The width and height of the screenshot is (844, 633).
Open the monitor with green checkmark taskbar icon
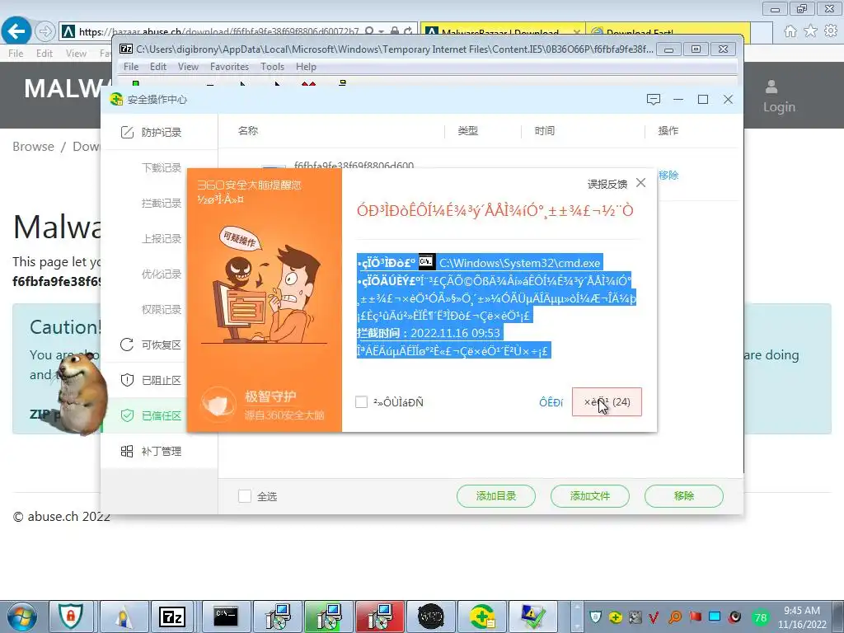(532, 617)
